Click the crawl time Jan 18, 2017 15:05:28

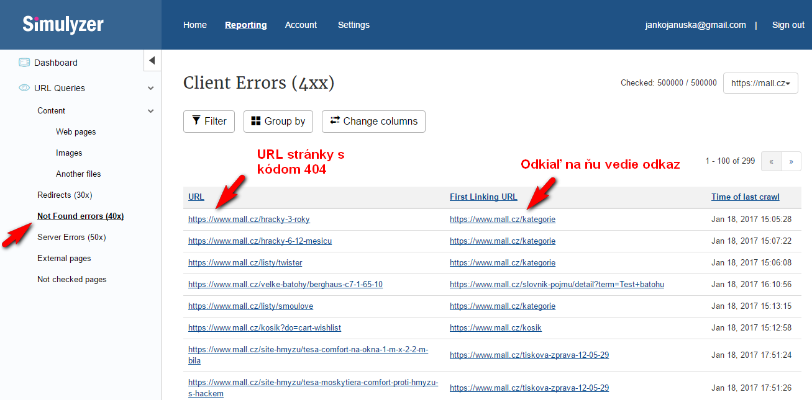click(751, 219)
